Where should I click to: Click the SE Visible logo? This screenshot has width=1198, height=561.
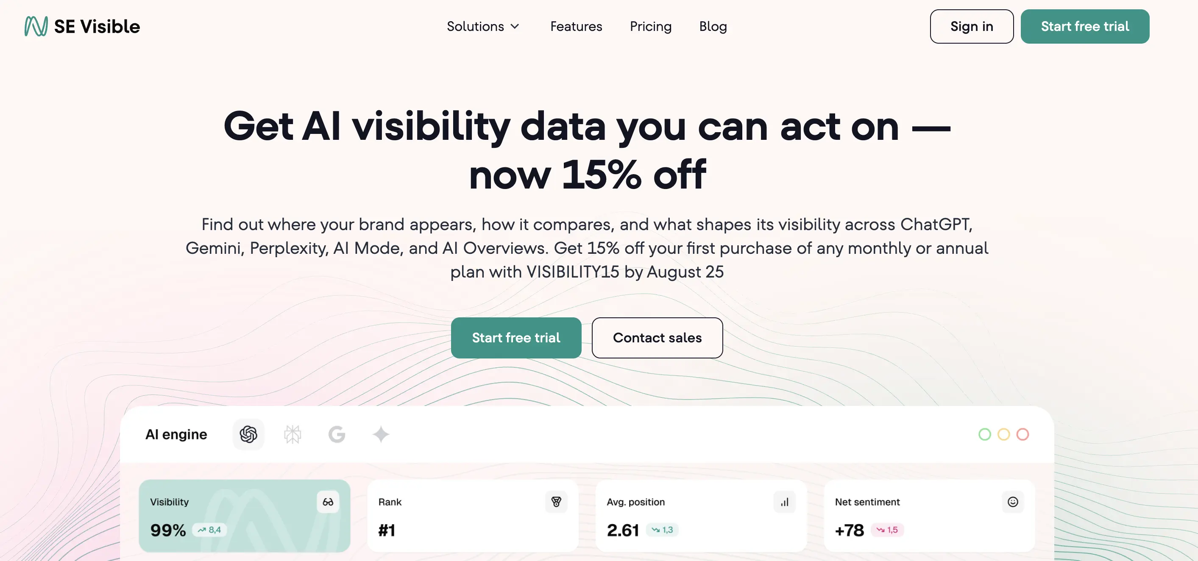click(x=82, y=26)
